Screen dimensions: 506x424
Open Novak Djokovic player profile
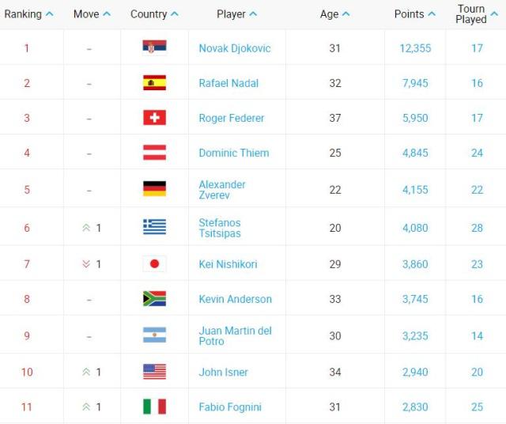tap(235, 48)
